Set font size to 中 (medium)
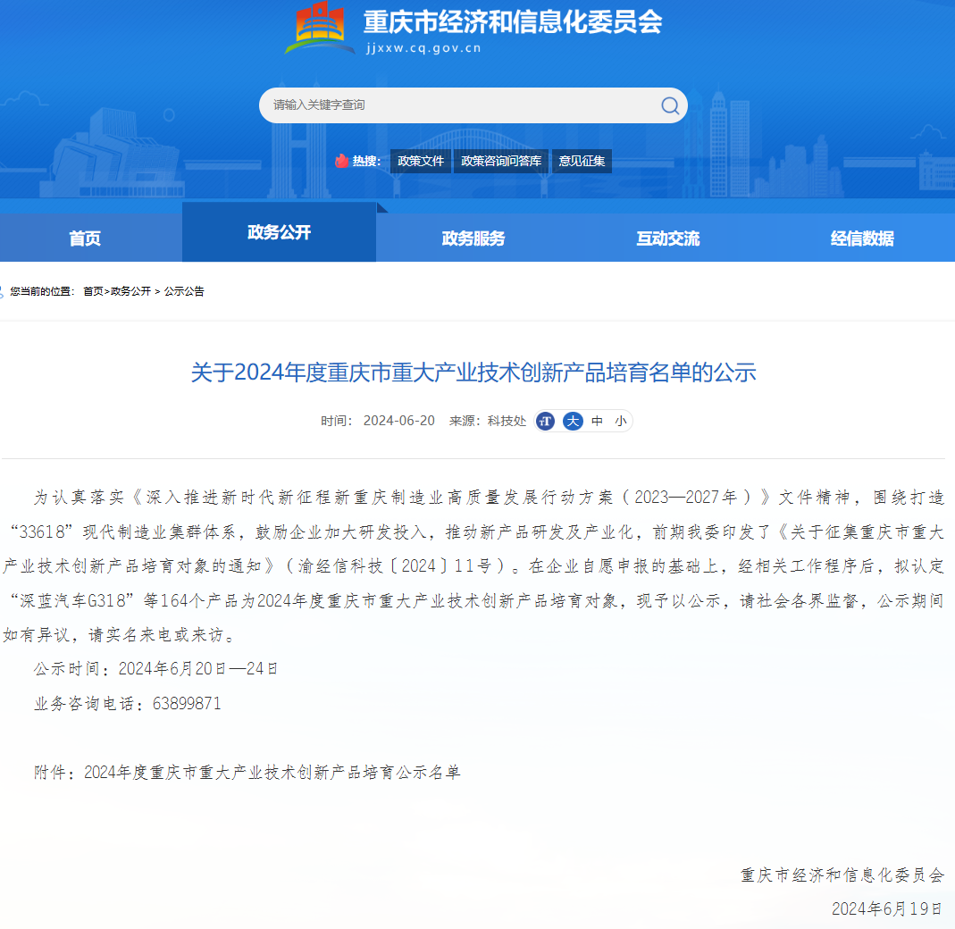The height and width of the screenshot is (929, 955). (x=597, y=422)
